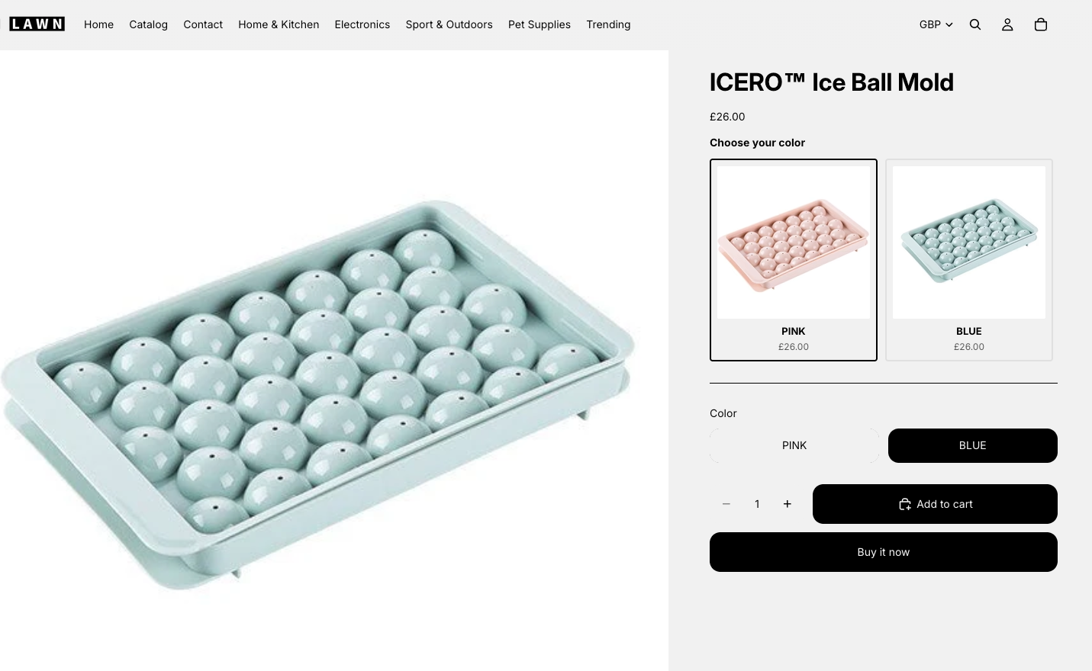Open the large blue ice mold image
The image size is (1092, 671).
(318, 396)
